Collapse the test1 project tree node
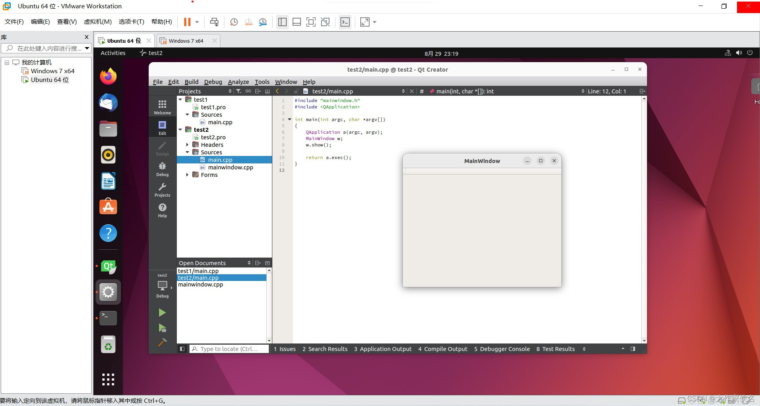Screen dimensions: 760x406 (180, 100)
